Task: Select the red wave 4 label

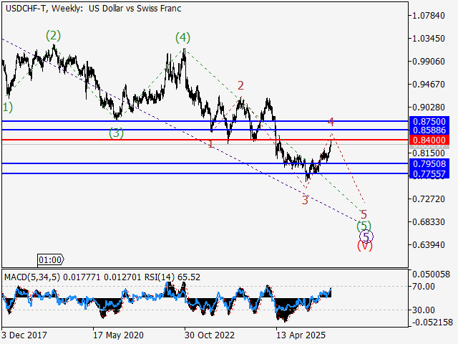Action: click(x=331, y=122)
